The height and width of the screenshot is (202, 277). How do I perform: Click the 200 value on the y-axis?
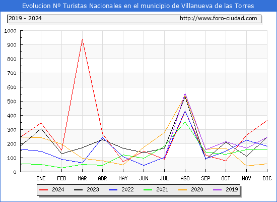tap(12, 144)
